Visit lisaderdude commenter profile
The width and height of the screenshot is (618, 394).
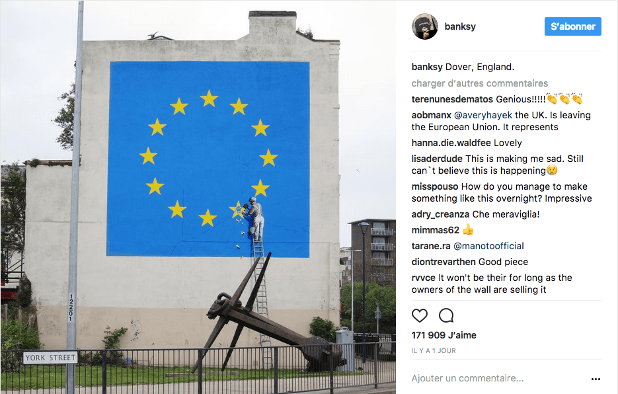click(x=437, y=159)
